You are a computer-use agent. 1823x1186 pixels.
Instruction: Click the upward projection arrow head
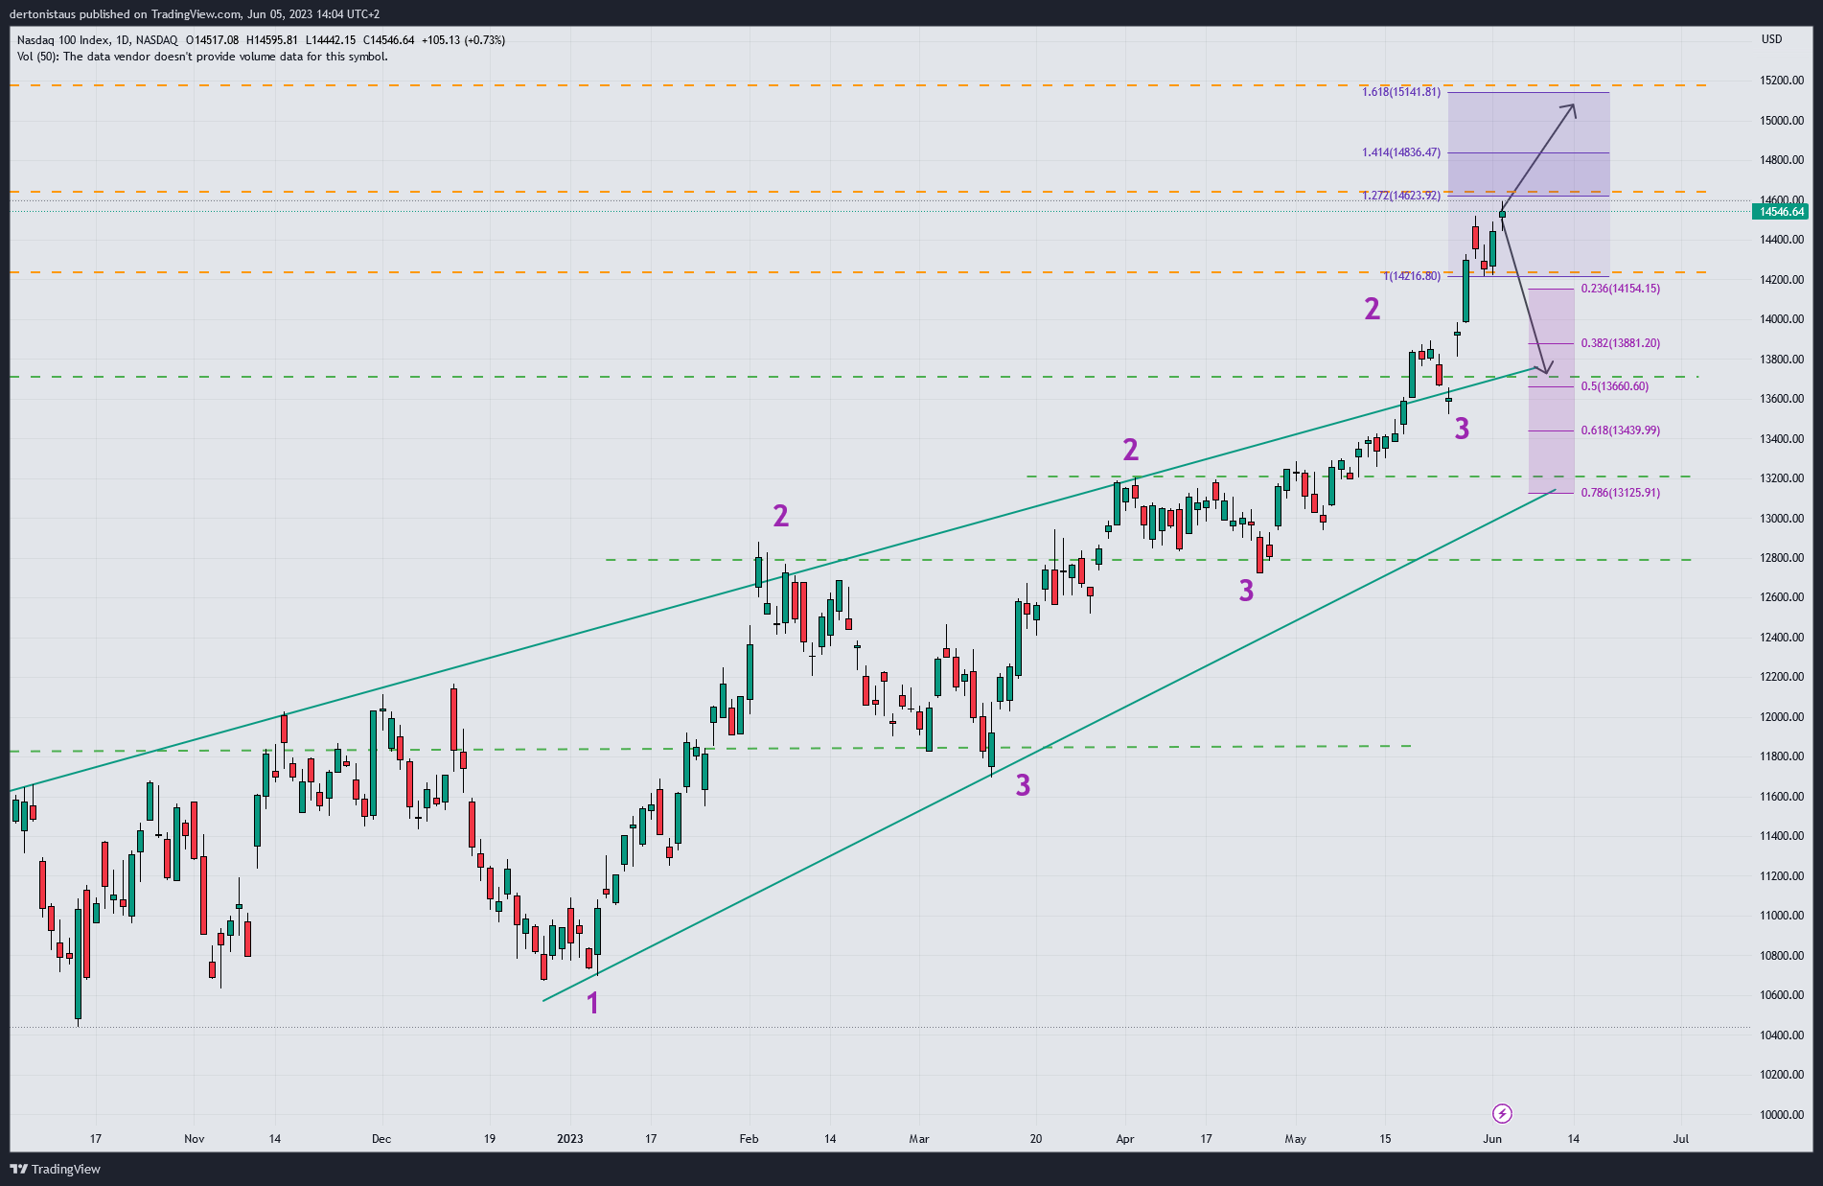click(1573, 107)
